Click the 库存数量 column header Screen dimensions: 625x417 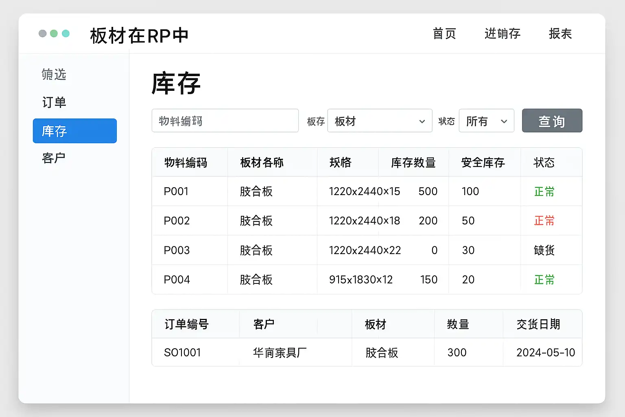tap(413, 162)
